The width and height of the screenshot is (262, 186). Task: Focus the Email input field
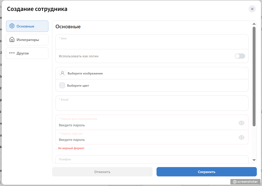tap(152, 103)
